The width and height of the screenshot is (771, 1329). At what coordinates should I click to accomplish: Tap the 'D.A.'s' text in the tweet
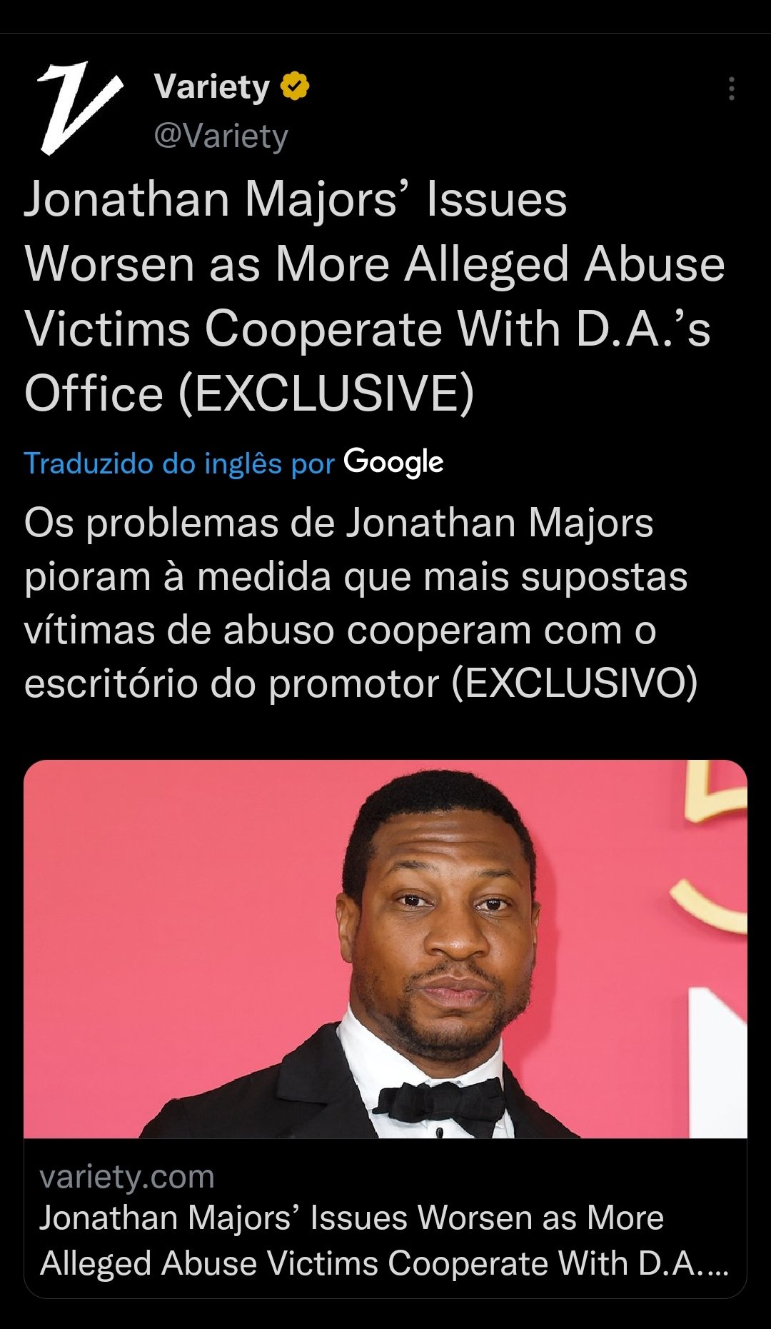click(x=643, y=329)
